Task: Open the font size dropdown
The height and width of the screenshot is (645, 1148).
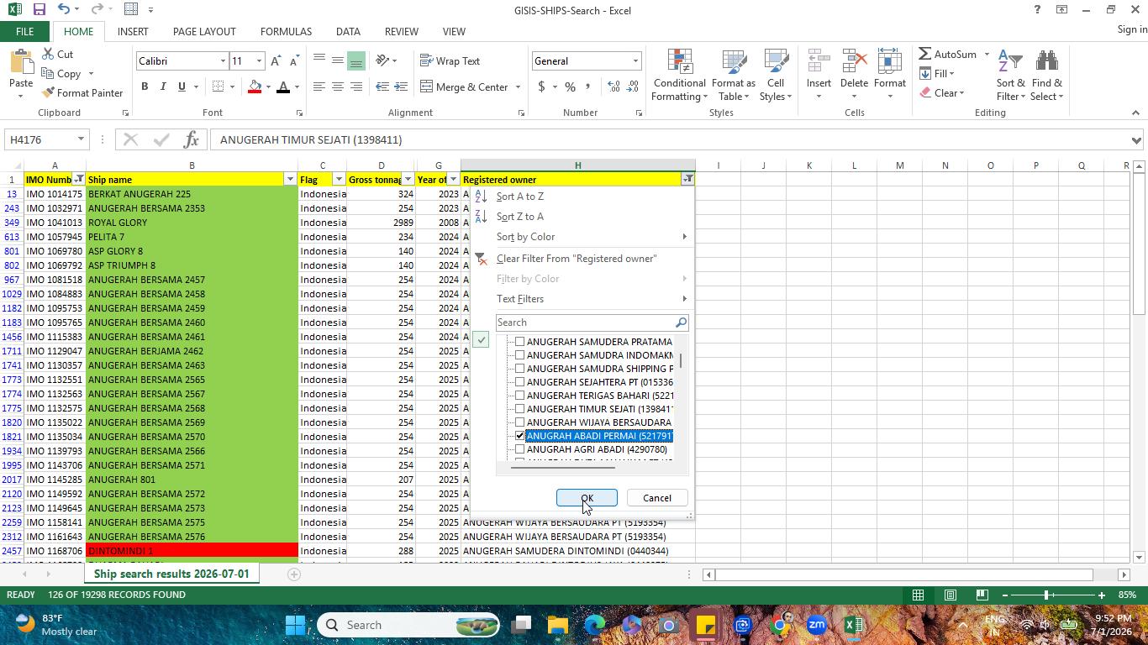Action: tap(259, 61)
